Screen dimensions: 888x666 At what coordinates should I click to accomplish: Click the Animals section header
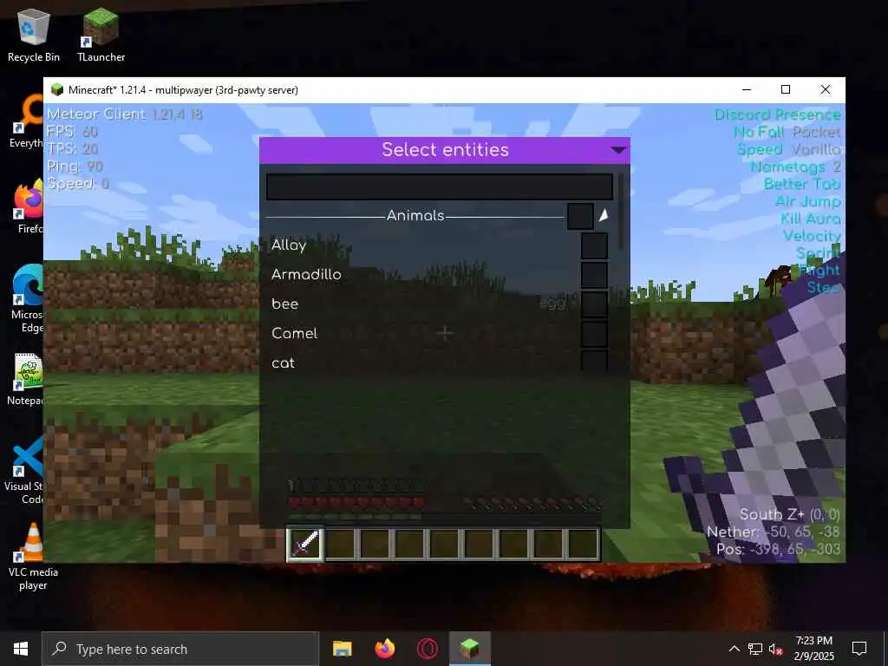pos(415,216)
